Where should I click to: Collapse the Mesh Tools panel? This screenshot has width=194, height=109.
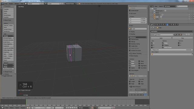[8, 20]
